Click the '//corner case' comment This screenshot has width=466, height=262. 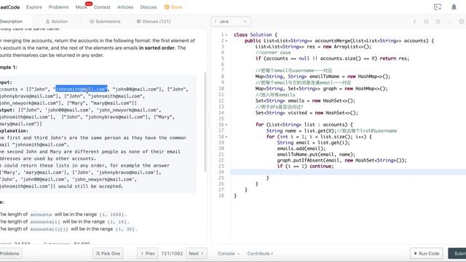[273, 52]
